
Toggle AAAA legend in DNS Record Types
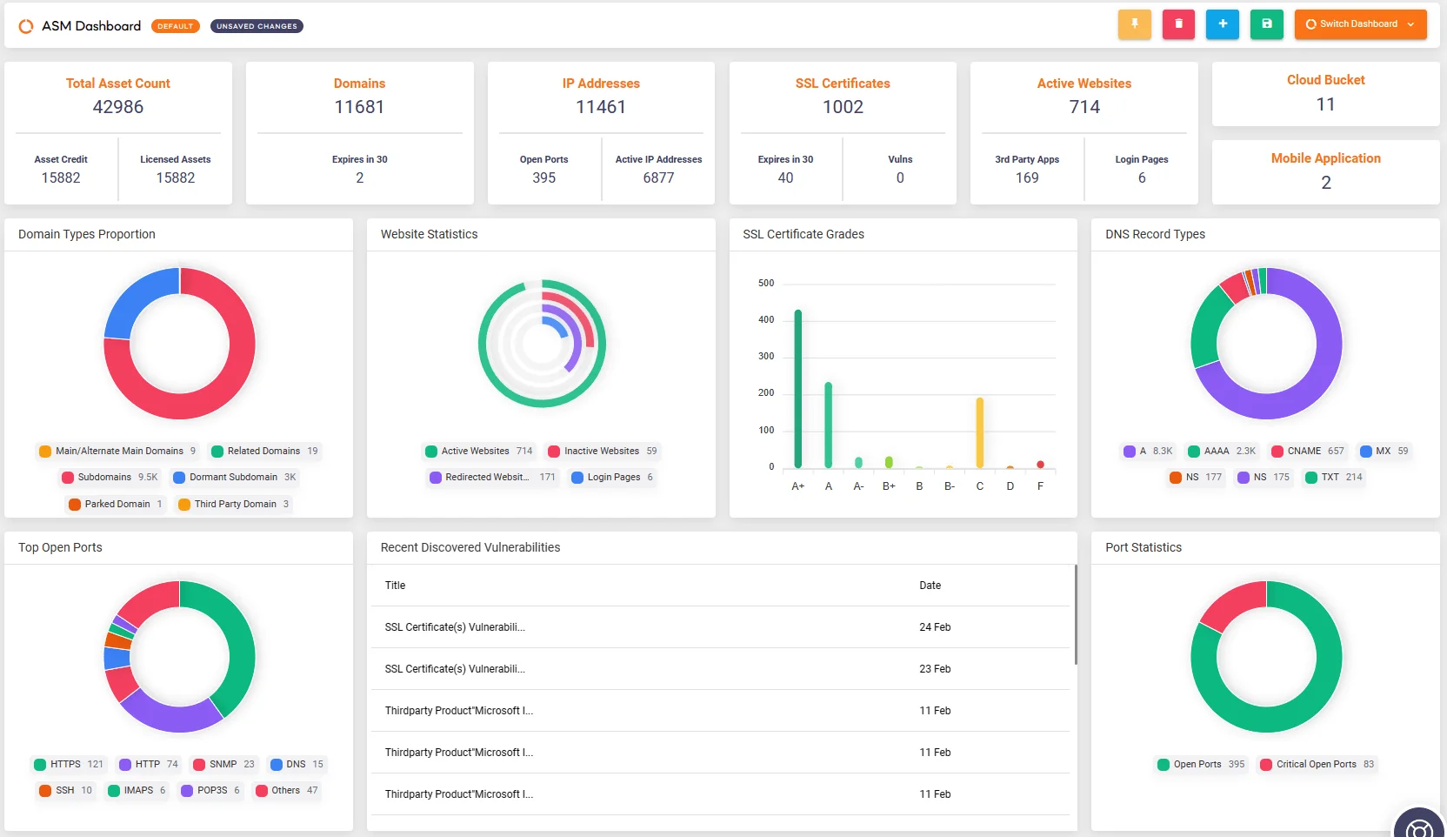pyautogui.click(x=1222, y=451)
